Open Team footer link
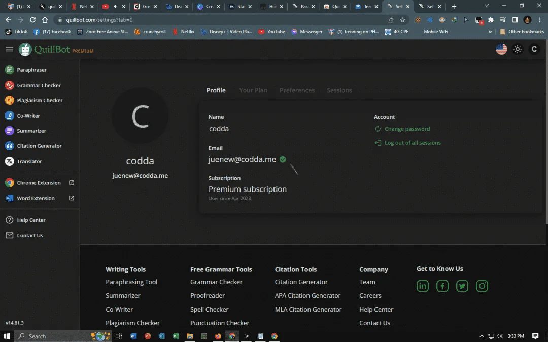Screen dimensions: 548x342 coord(367,282)
